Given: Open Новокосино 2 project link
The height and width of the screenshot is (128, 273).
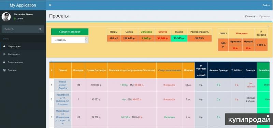Looking at the screenshot, I should 63,99.
